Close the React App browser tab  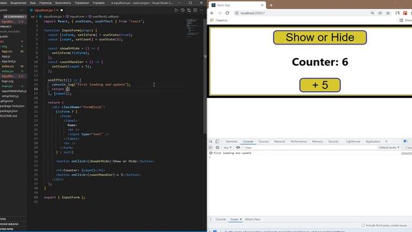262,5
